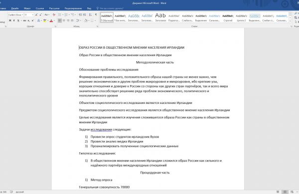Click the 'Методологическая часть' heading text
Screen dimensions: 299x194
pyautogui.click(x=155, y=62)
